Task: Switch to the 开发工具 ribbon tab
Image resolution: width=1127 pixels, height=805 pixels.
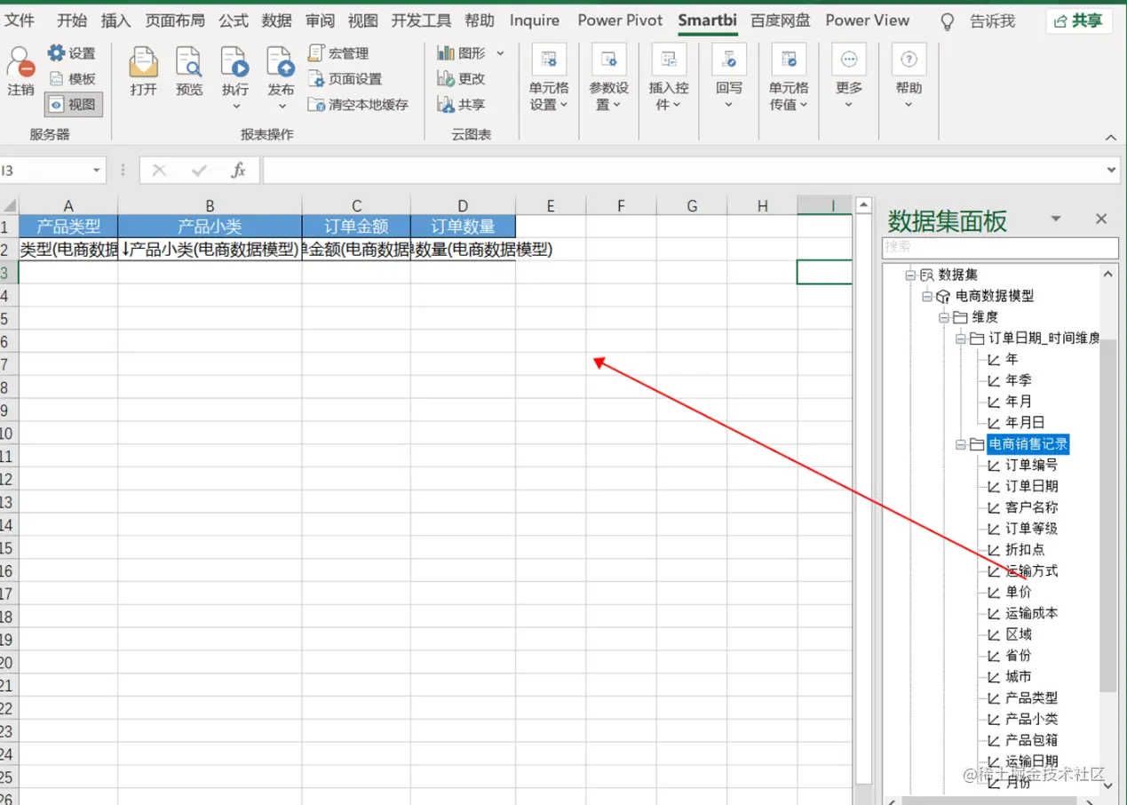Action: (x=421, y=20)
